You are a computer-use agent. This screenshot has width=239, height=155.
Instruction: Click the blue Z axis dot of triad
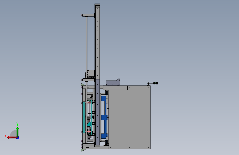click(x=18, y=138)
